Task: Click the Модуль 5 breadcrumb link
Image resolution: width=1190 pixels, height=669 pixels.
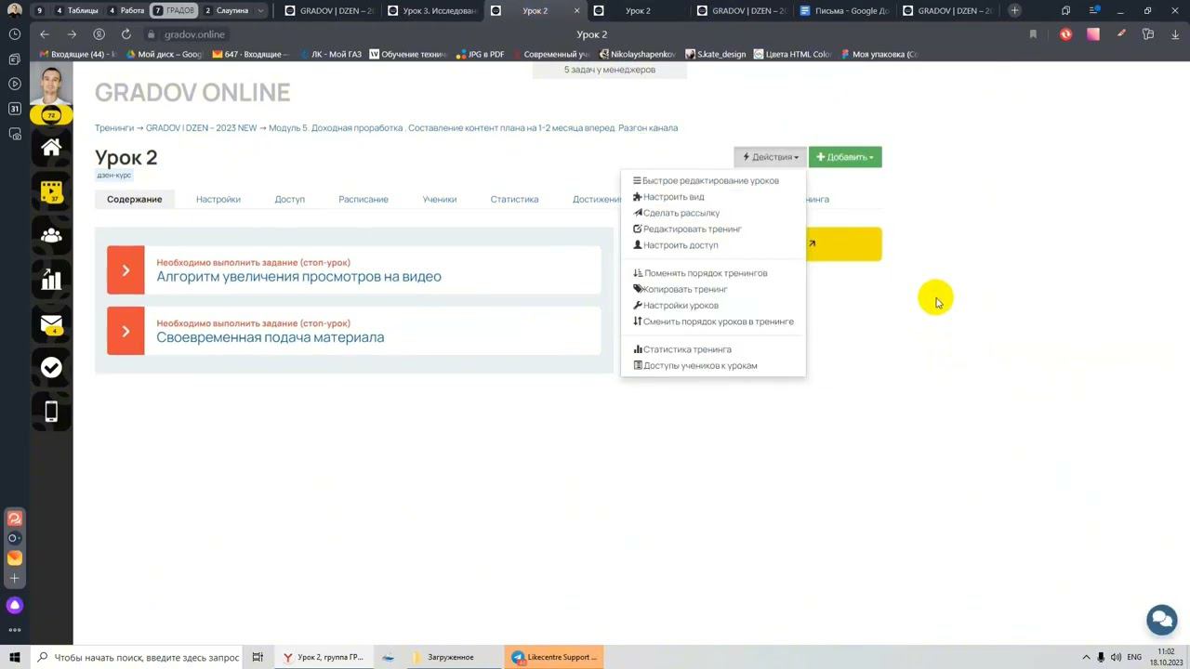Action: [x=473, y=128]
